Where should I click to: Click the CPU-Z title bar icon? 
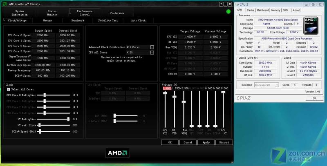coord(237,4)
